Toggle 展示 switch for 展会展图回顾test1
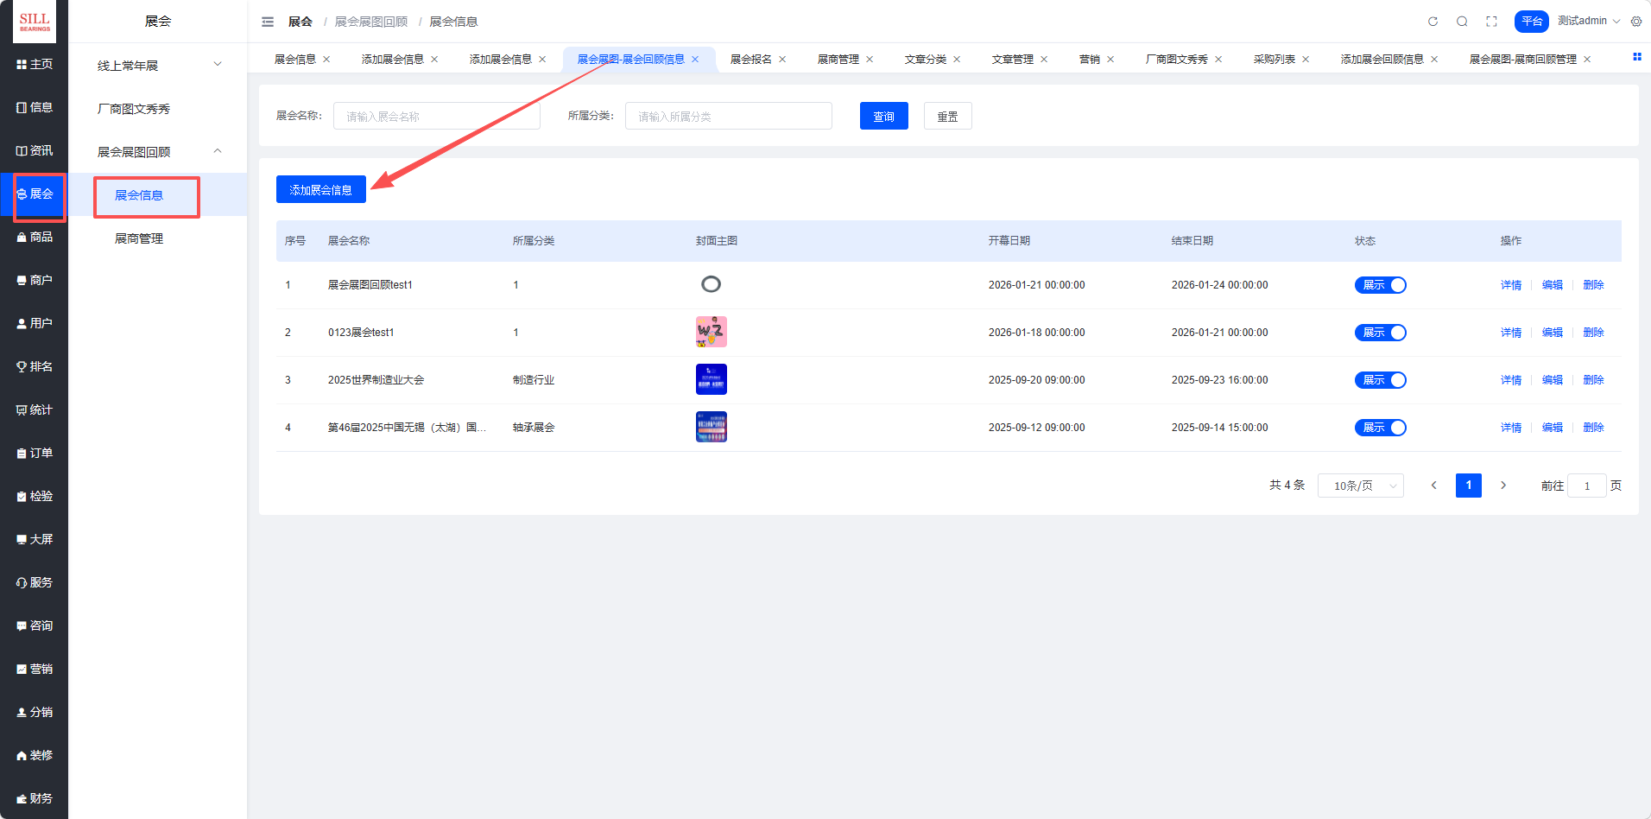This screenshot has height=819, width=1651. (x=1380, y=285)
